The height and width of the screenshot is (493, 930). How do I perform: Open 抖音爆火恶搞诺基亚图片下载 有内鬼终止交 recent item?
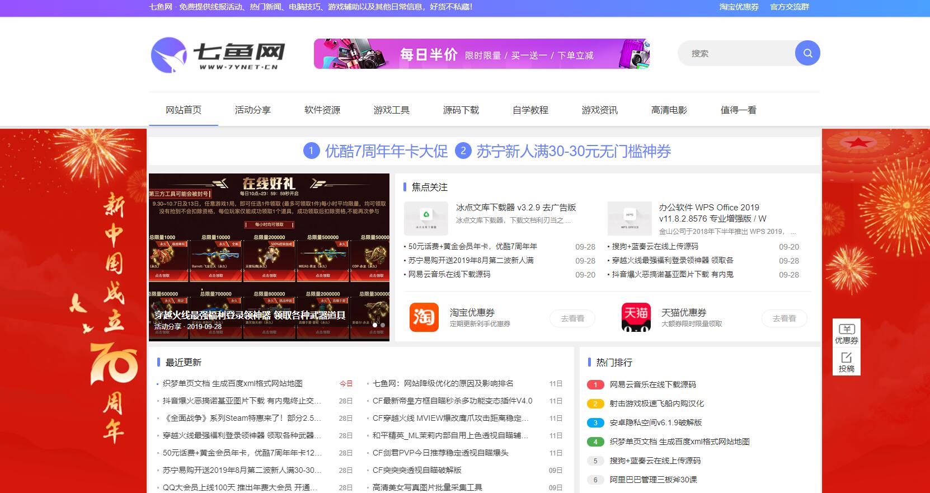(242, 401)
